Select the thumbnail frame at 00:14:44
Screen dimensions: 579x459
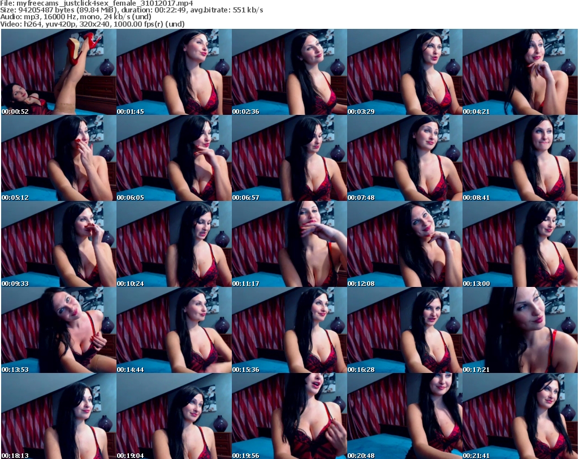174,330
